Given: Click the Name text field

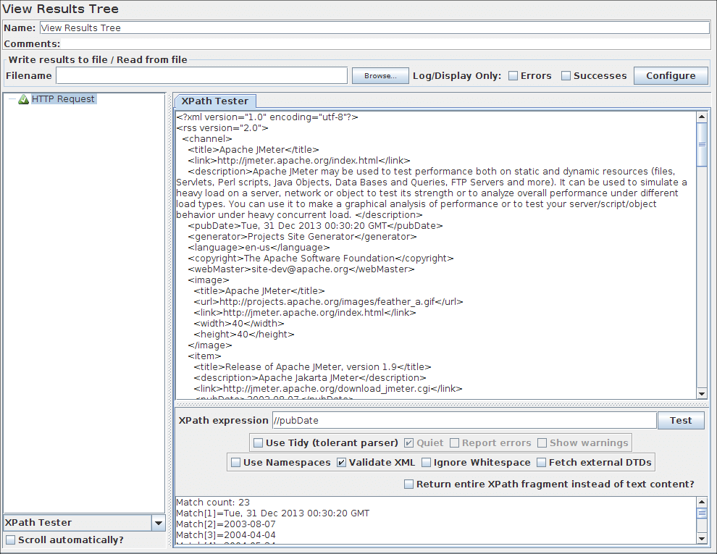Looking at the screenshot, I should [x=374, y=28].
